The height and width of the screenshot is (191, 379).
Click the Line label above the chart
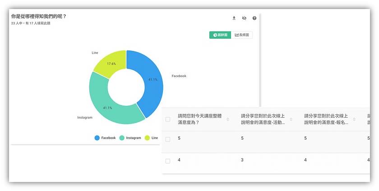coord(95,53)
